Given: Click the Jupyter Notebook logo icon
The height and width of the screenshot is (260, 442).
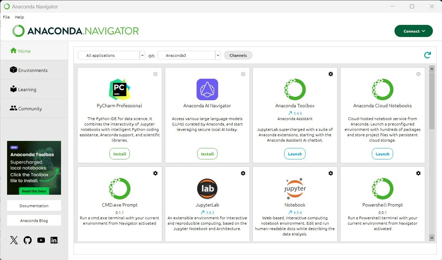Looking at the screenshot, I should pyautogui.click(x=295, y=189).
